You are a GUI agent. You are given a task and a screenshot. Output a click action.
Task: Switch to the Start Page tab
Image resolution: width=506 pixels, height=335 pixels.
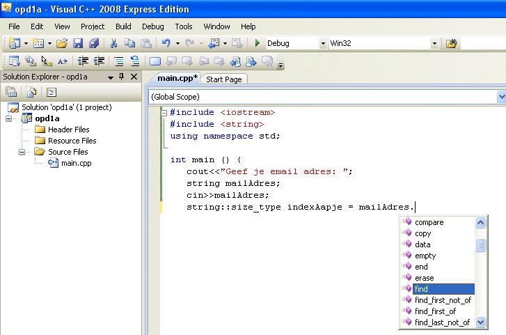coord(224,79)
